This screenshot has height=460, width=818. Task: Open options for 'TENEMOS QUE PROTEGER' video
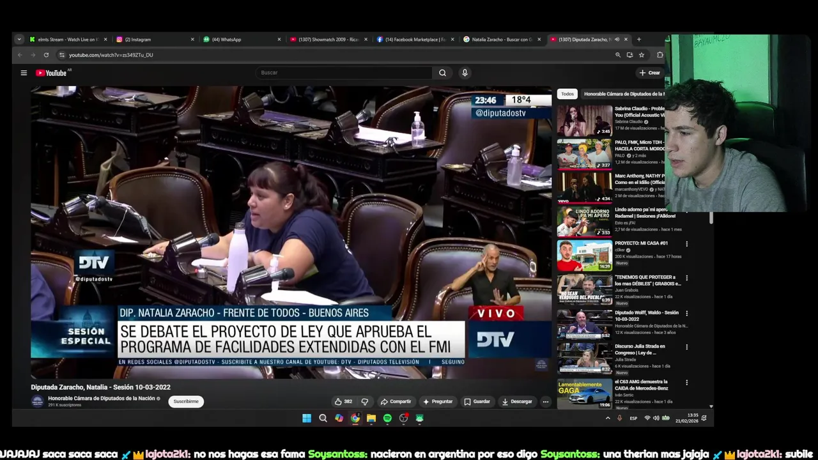(687, 279)
